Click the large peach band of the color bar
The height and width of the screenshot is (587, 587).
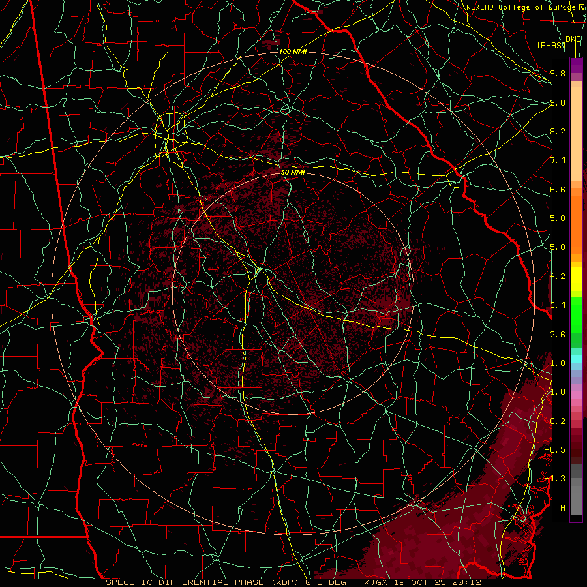point(576,134)
